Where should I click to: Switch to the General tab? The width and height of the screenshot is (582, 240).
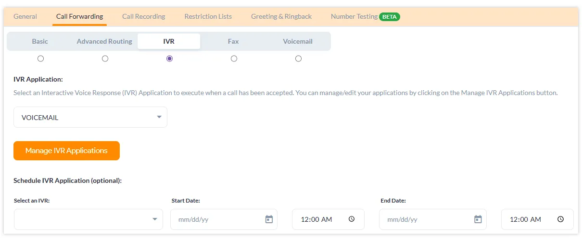[x=25, y=16]
